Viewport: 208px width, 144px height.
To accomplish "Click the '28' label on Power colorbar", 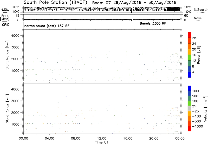I will [x=194, y=38].
